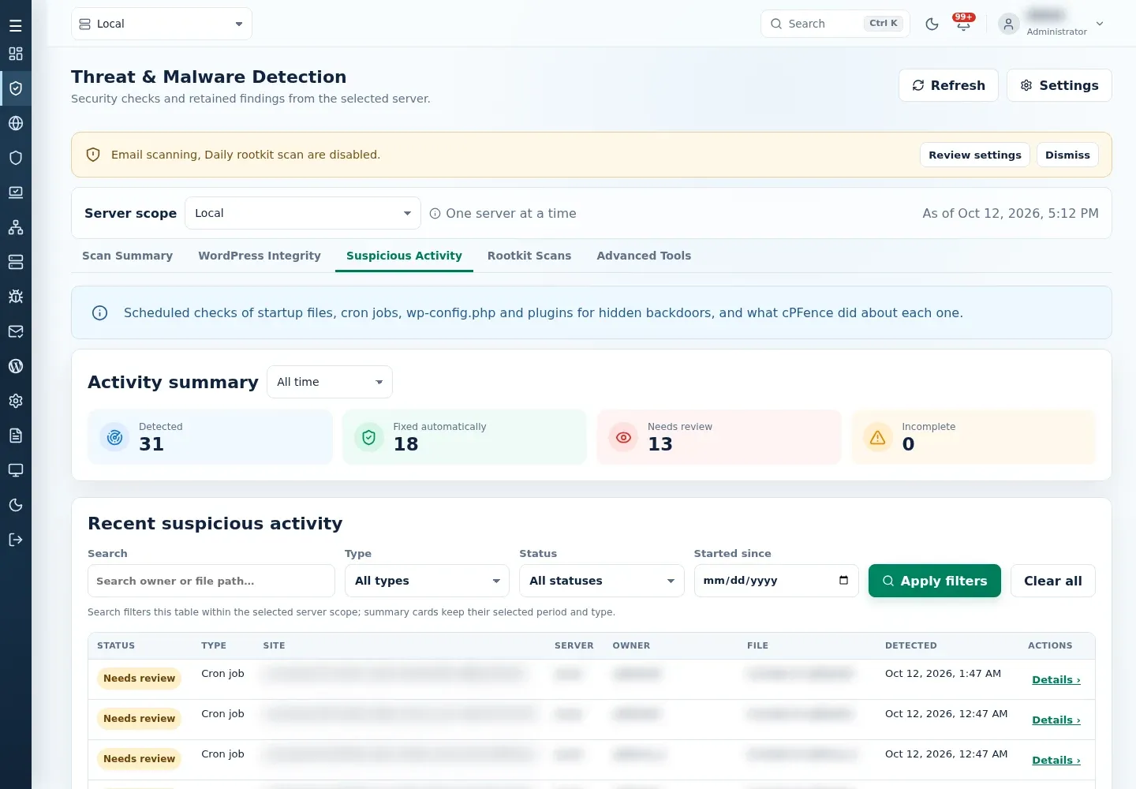Toggle dark mode with the top moon icon
The width and height of the screenshot is (1136, 789).
tap(932, 24)
